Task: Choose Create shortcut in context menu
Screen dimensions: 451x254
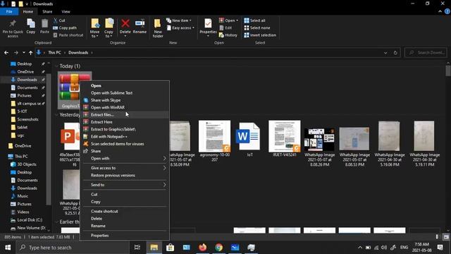Action: [x=125, y=212]
